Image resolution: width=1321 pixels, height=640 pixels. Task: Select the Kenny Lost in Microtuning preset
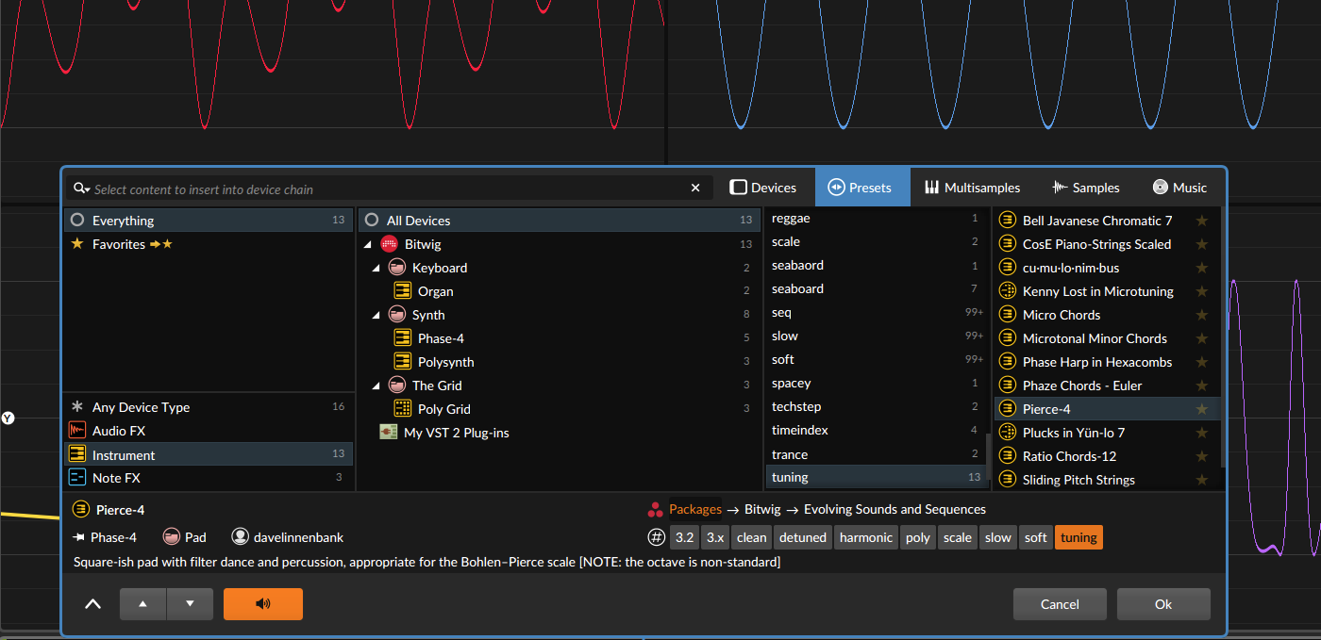point(1107,291)
